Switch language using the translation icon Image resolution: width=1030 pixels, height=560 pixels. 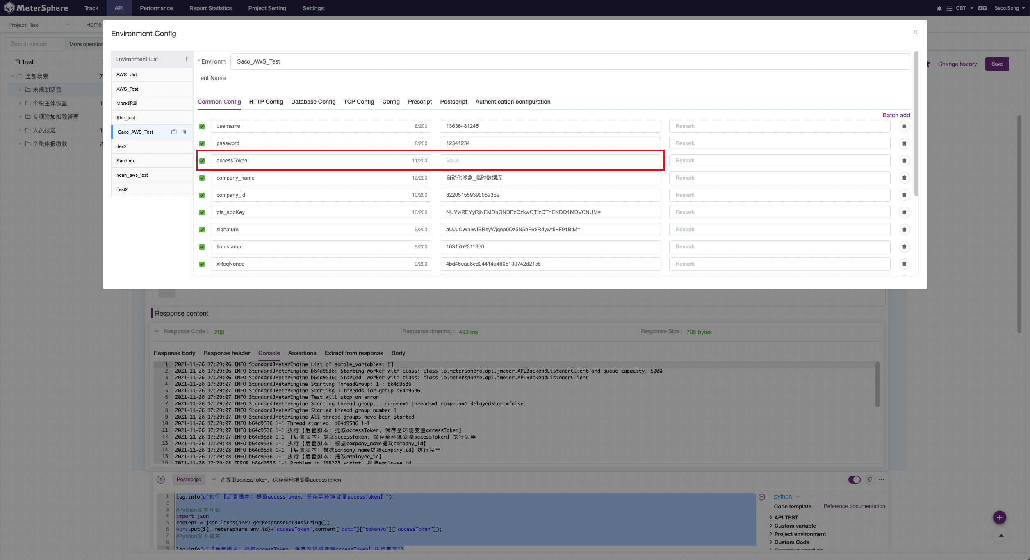[982, 8]
